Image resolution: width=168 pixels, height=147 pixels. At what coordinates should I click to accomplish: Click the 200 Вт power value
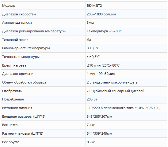click(92, 99)
